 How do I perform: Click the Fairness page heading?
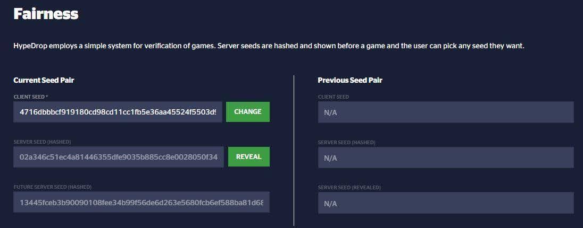click(46, 14)
